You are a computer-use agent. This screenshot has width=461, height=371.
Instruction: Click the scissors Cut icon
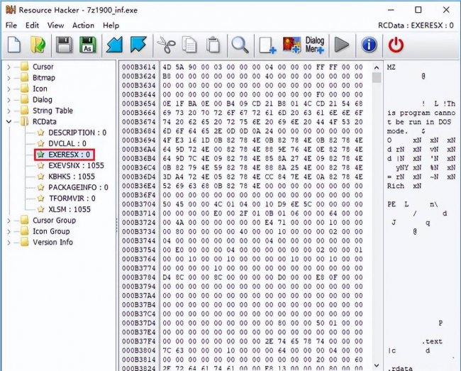click(x=166, y=45)
